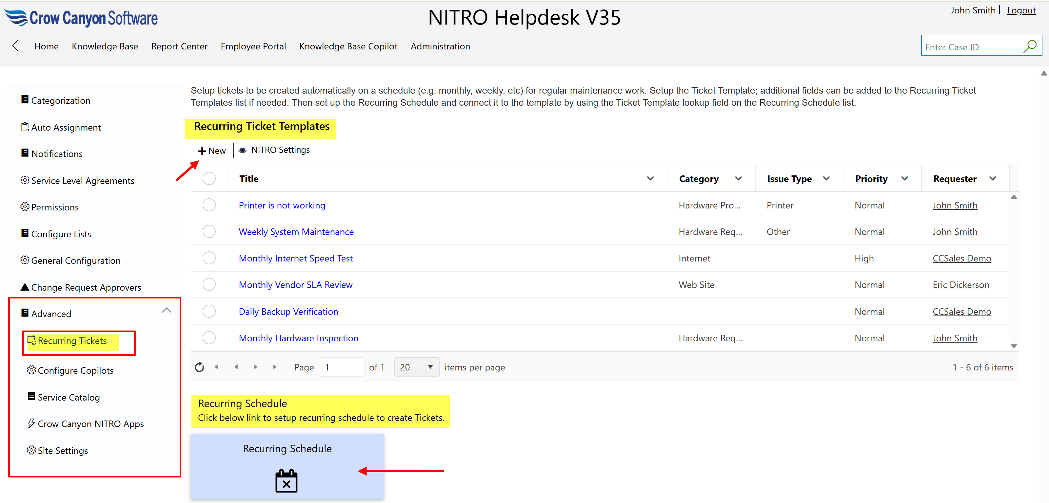
Task: Toggle the select-all circle in header
Action: (209, 178)
